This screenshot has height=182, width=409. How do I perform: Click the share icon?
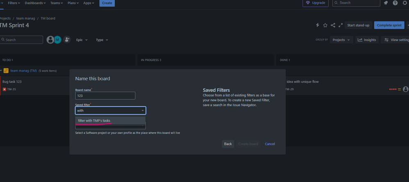pos(333,25)
